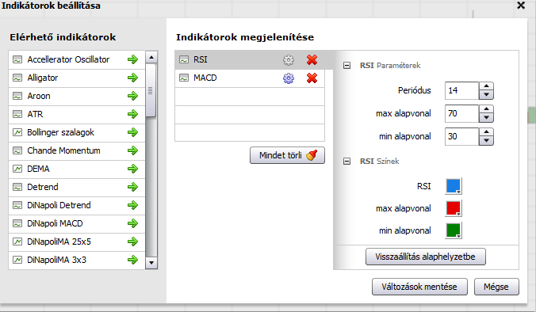Remove the RSI indicator with red X

pyautogui.click(x=312, y=59)
